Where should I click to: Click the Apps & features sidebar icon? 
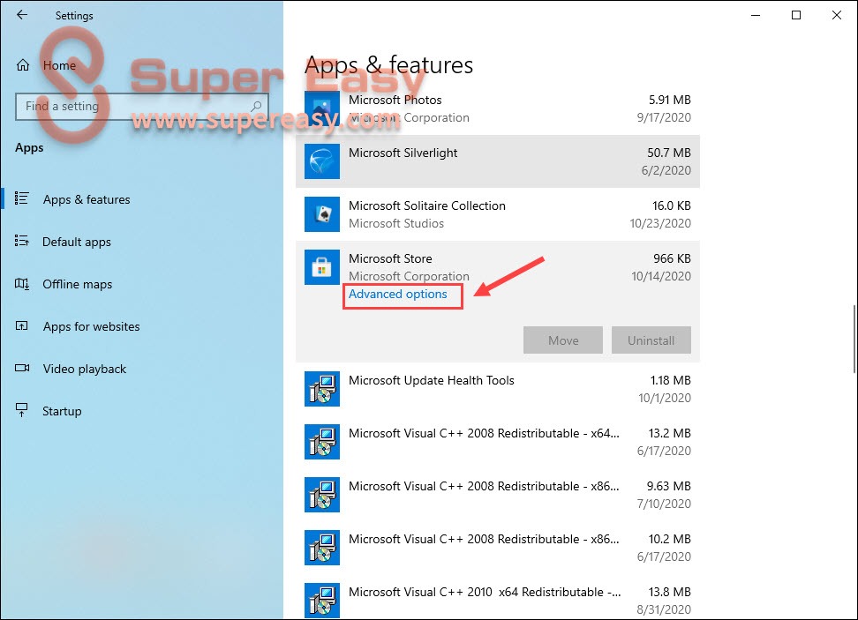point(22,198)
